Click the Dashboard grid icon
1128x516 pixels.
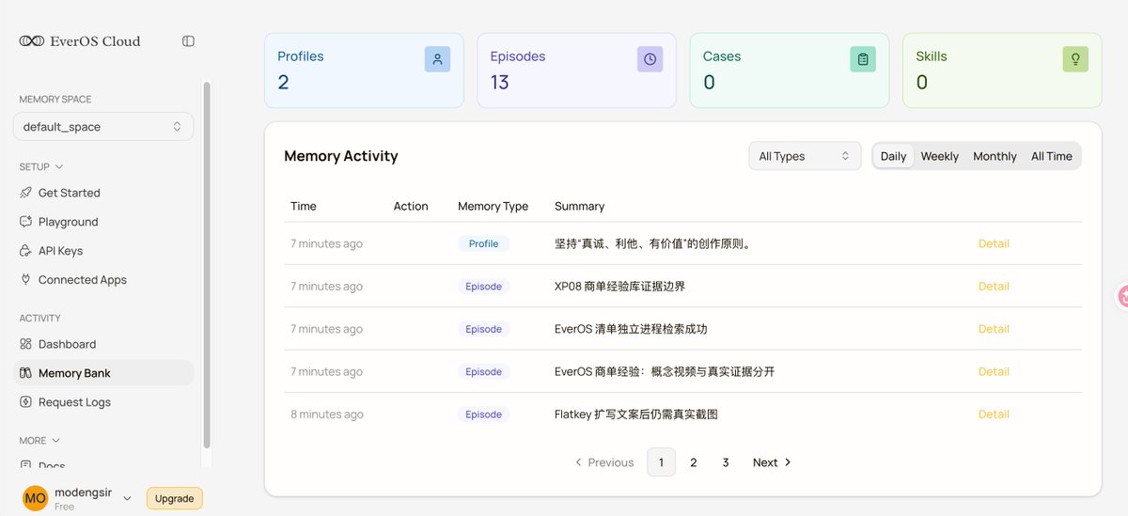pyautogui.click(x=25, y=344)
